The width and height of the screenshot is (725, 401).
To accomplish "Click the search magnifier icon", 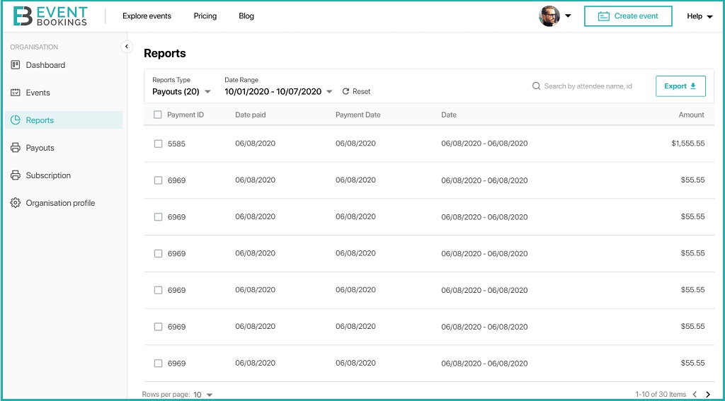I will pos(537,86).
